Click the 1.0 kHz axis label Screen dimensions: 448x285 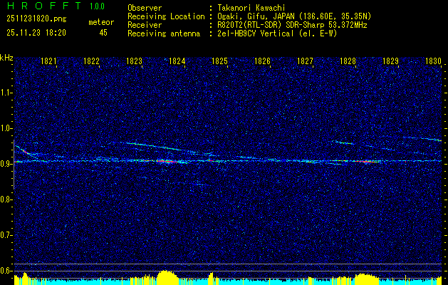(6, 128)
